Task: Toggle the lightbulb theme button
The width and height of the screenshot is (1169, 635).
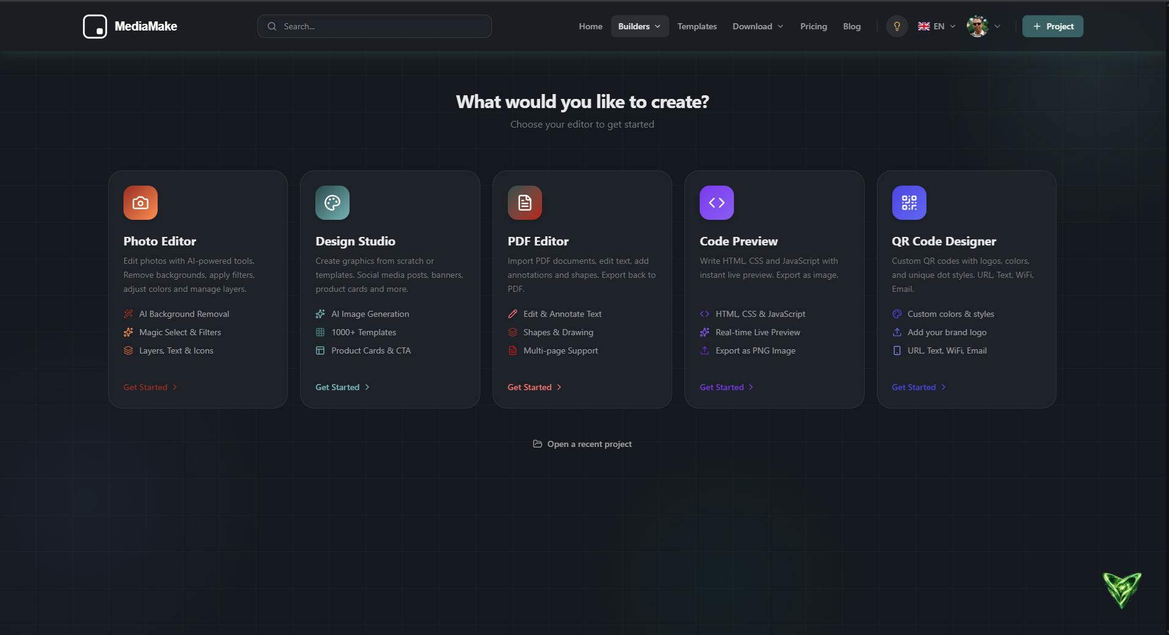Action: pyautogui.click(x=897, y=26)
